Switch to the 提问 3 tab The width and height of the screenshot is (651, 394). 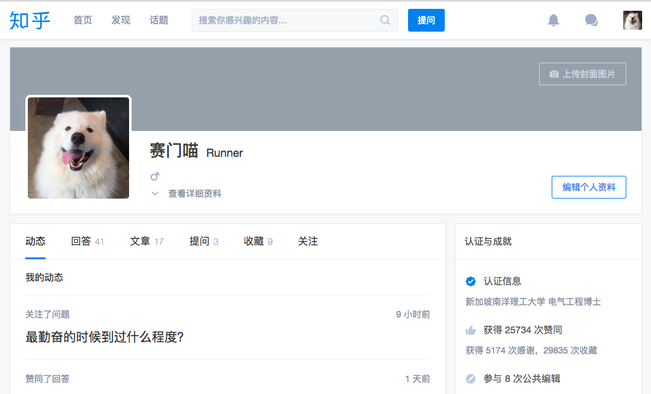(204, 241)
